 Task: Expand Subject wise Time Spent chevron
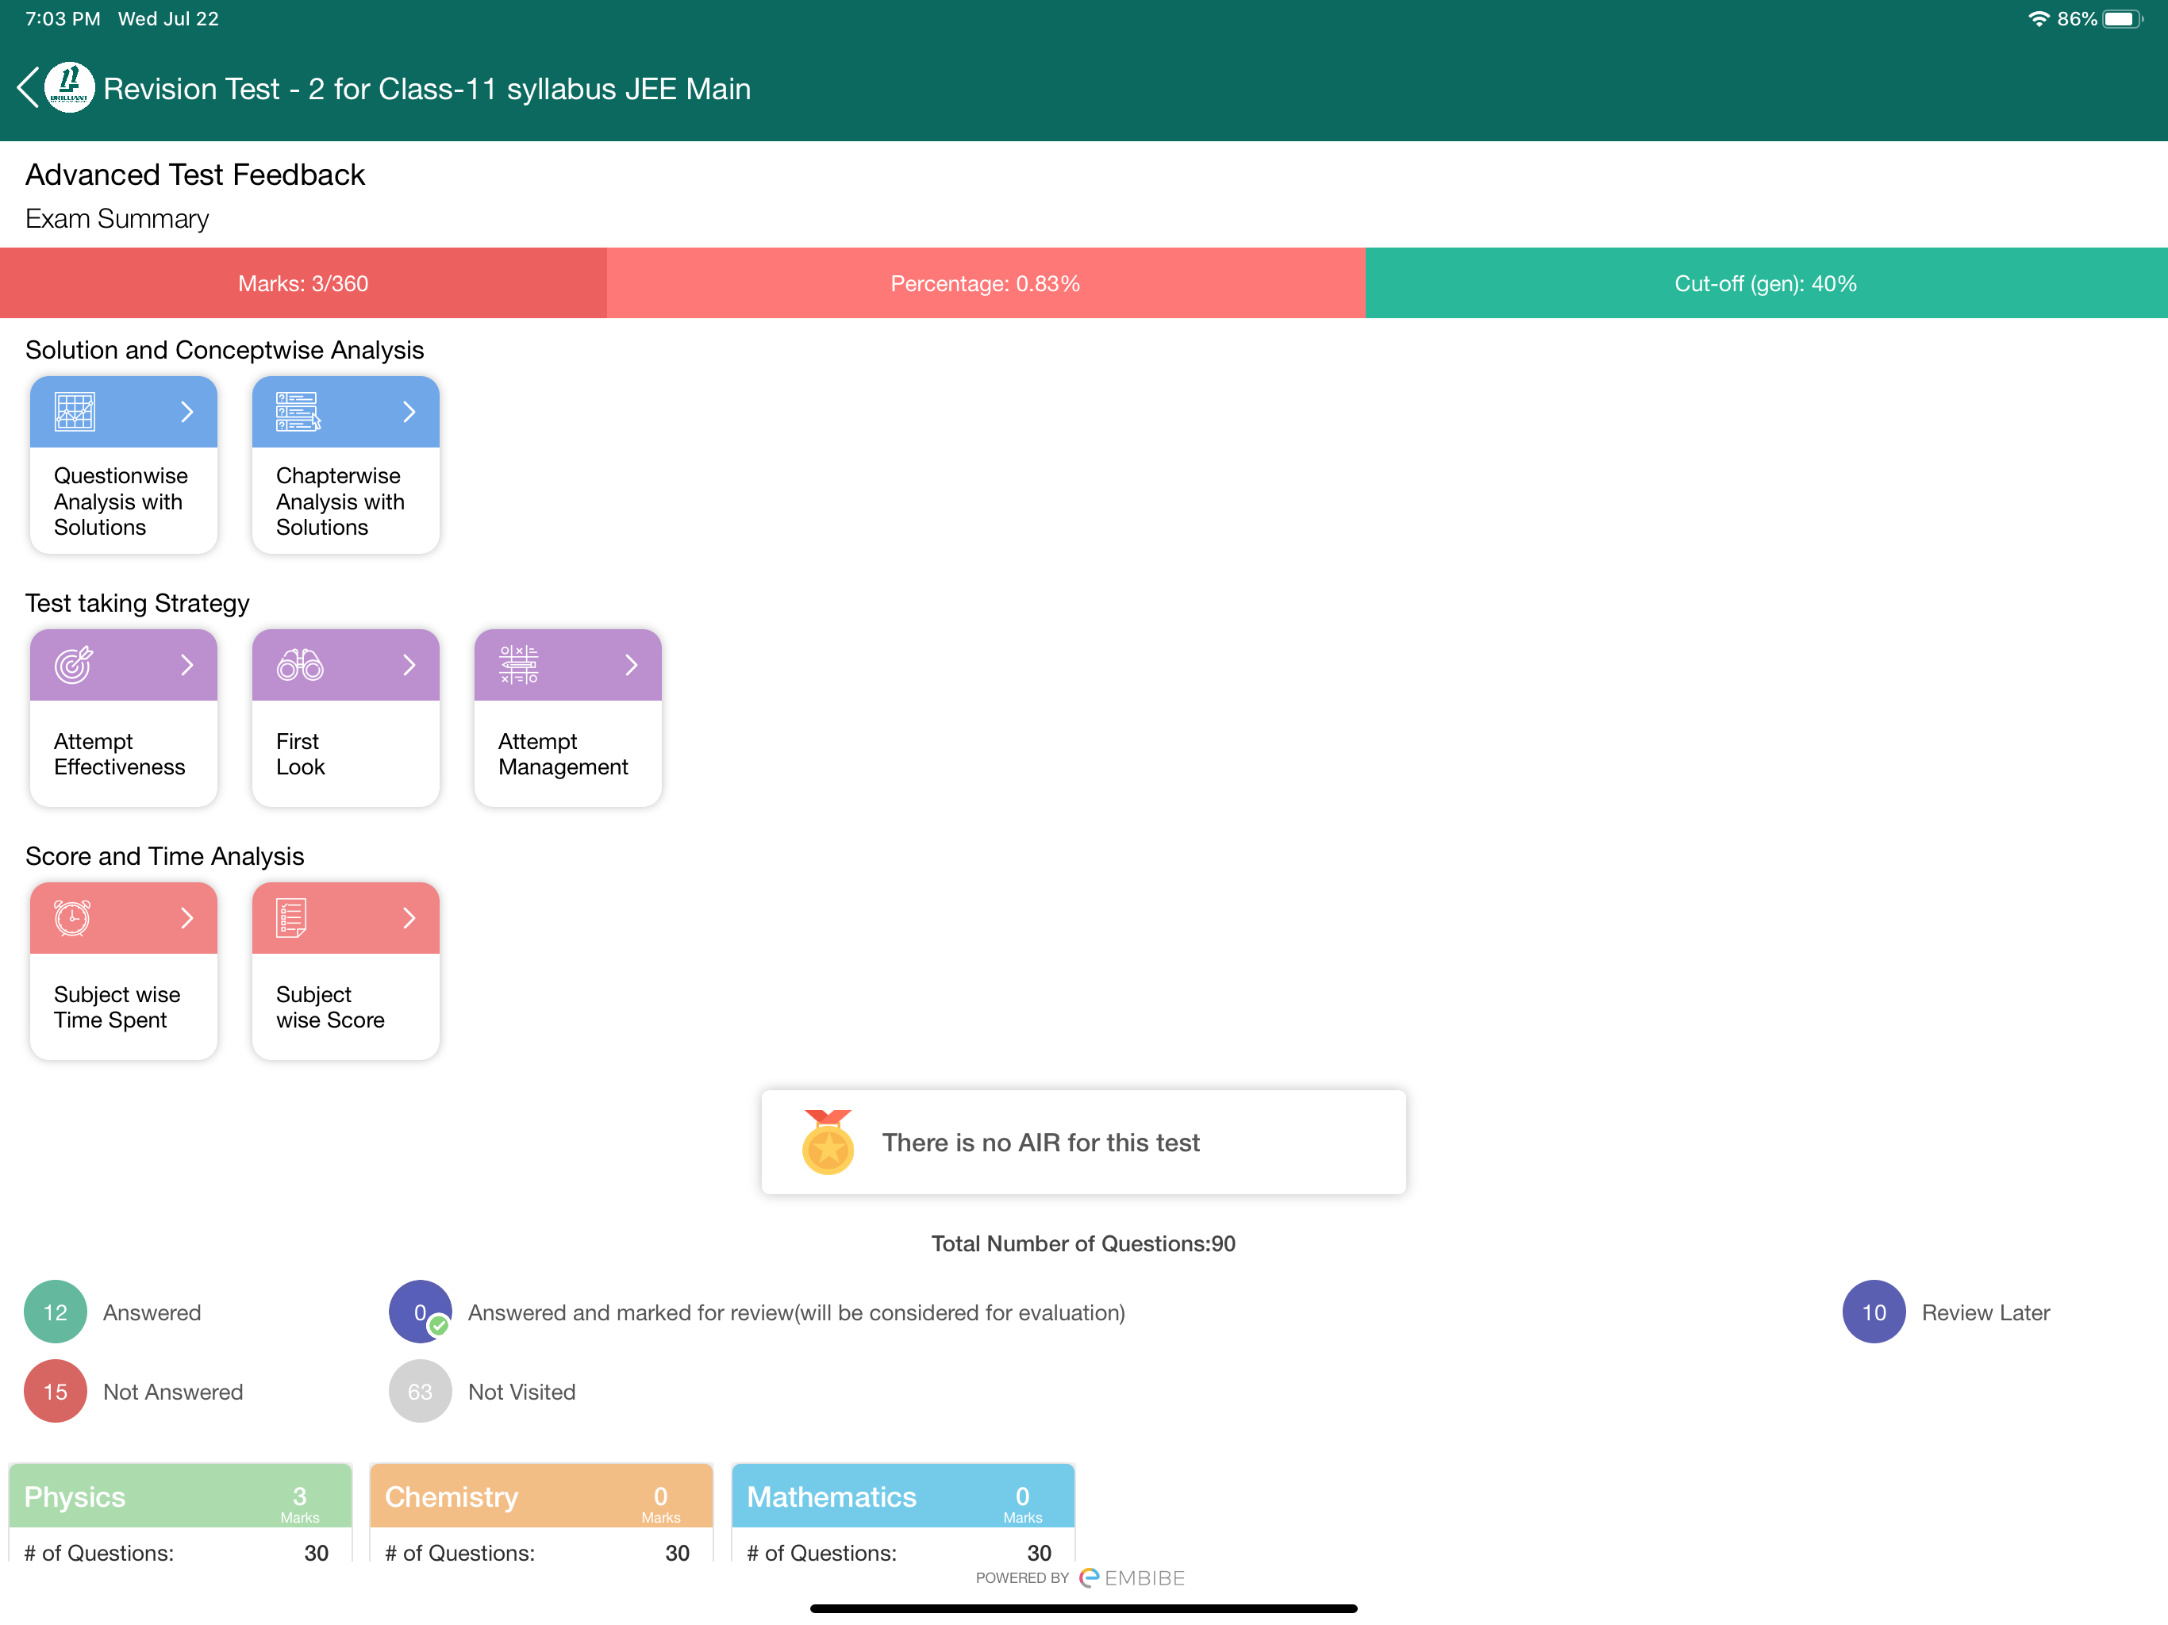pyautogui.click(x=187, y=918)
